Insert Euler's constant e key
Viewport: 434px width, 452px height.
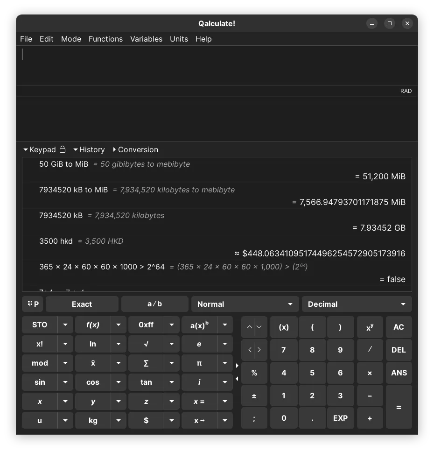(x=199, y=344)
